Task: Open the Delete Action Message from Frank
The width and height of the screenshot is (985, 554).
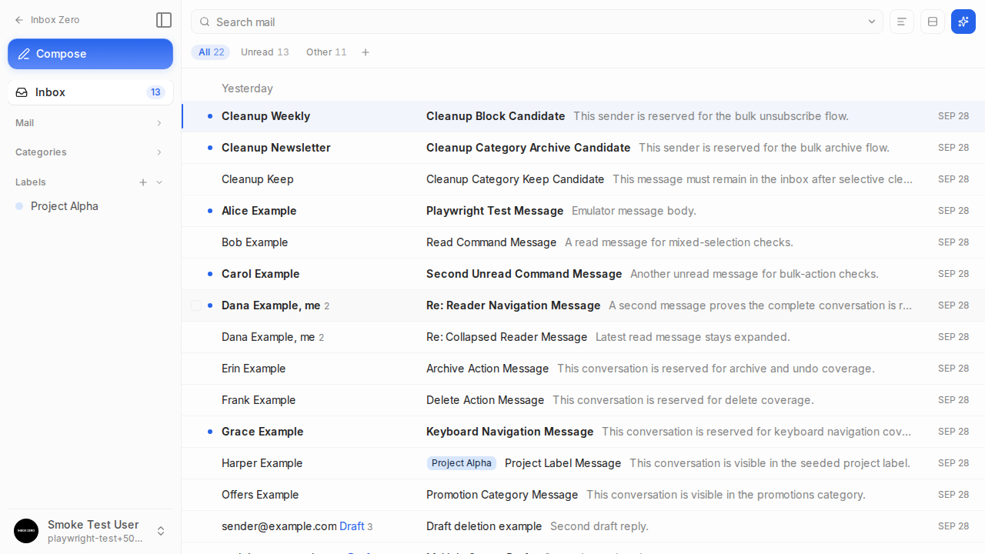Action: [x=583, y=400]
